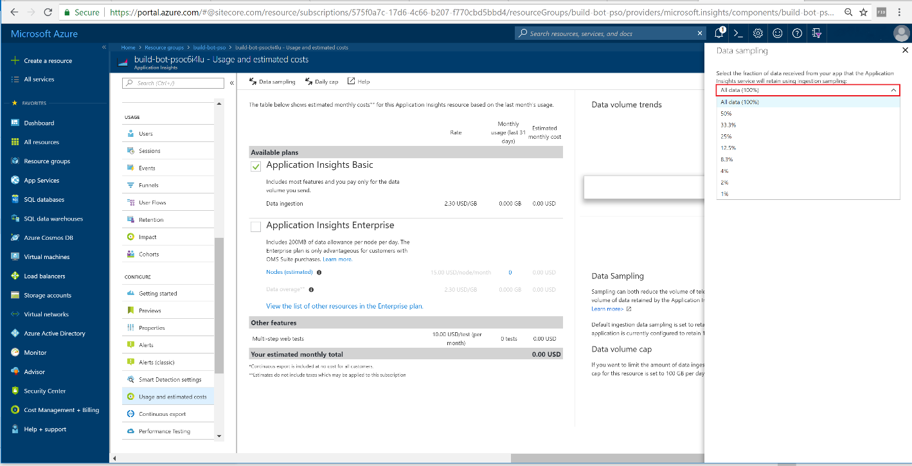The image size is (912, 466).
Task: Choose 33.3% sampling option
Action: pos(808,125)
